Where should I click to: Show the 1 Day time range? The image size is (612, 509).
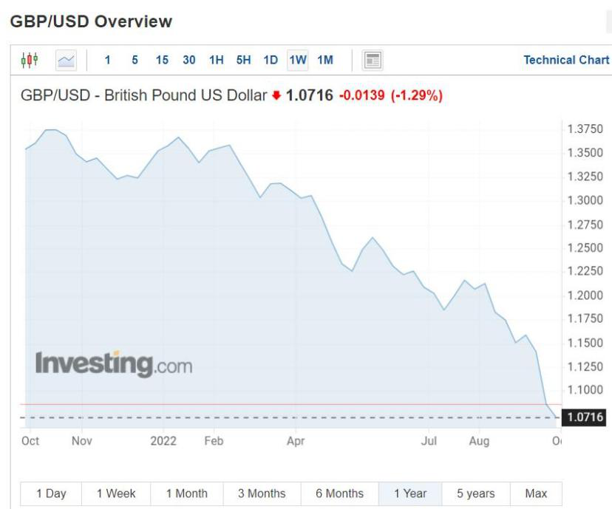(51, 493)
